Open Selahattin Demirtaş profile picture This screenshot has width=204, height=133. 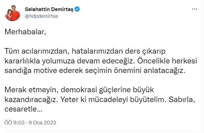coord(12,13)
